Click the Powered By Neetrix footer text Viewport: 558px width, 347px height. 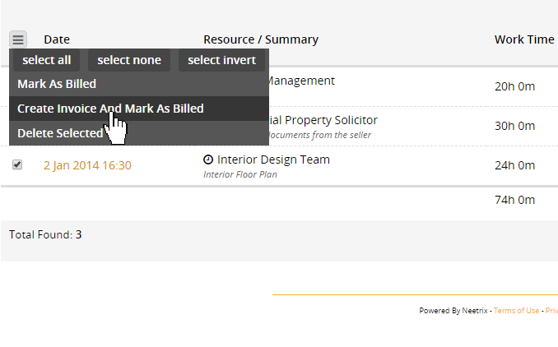[453, 310]
